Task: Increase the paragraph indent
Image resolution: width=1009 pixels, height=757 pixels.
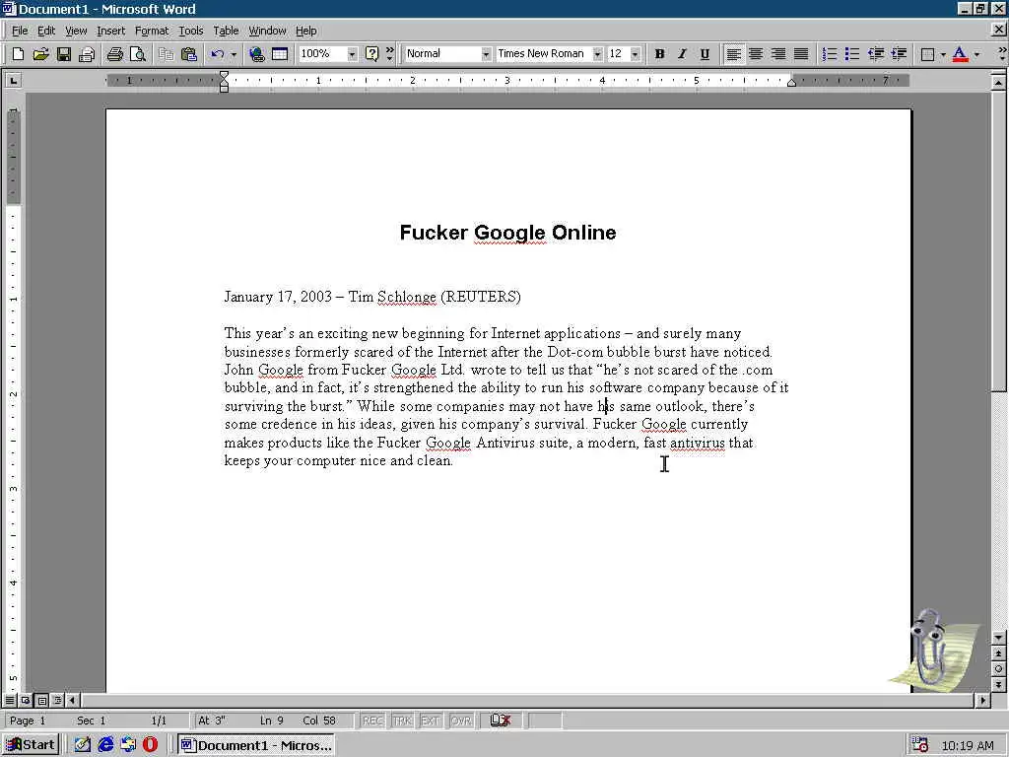Action: click(x=899, y=54)
